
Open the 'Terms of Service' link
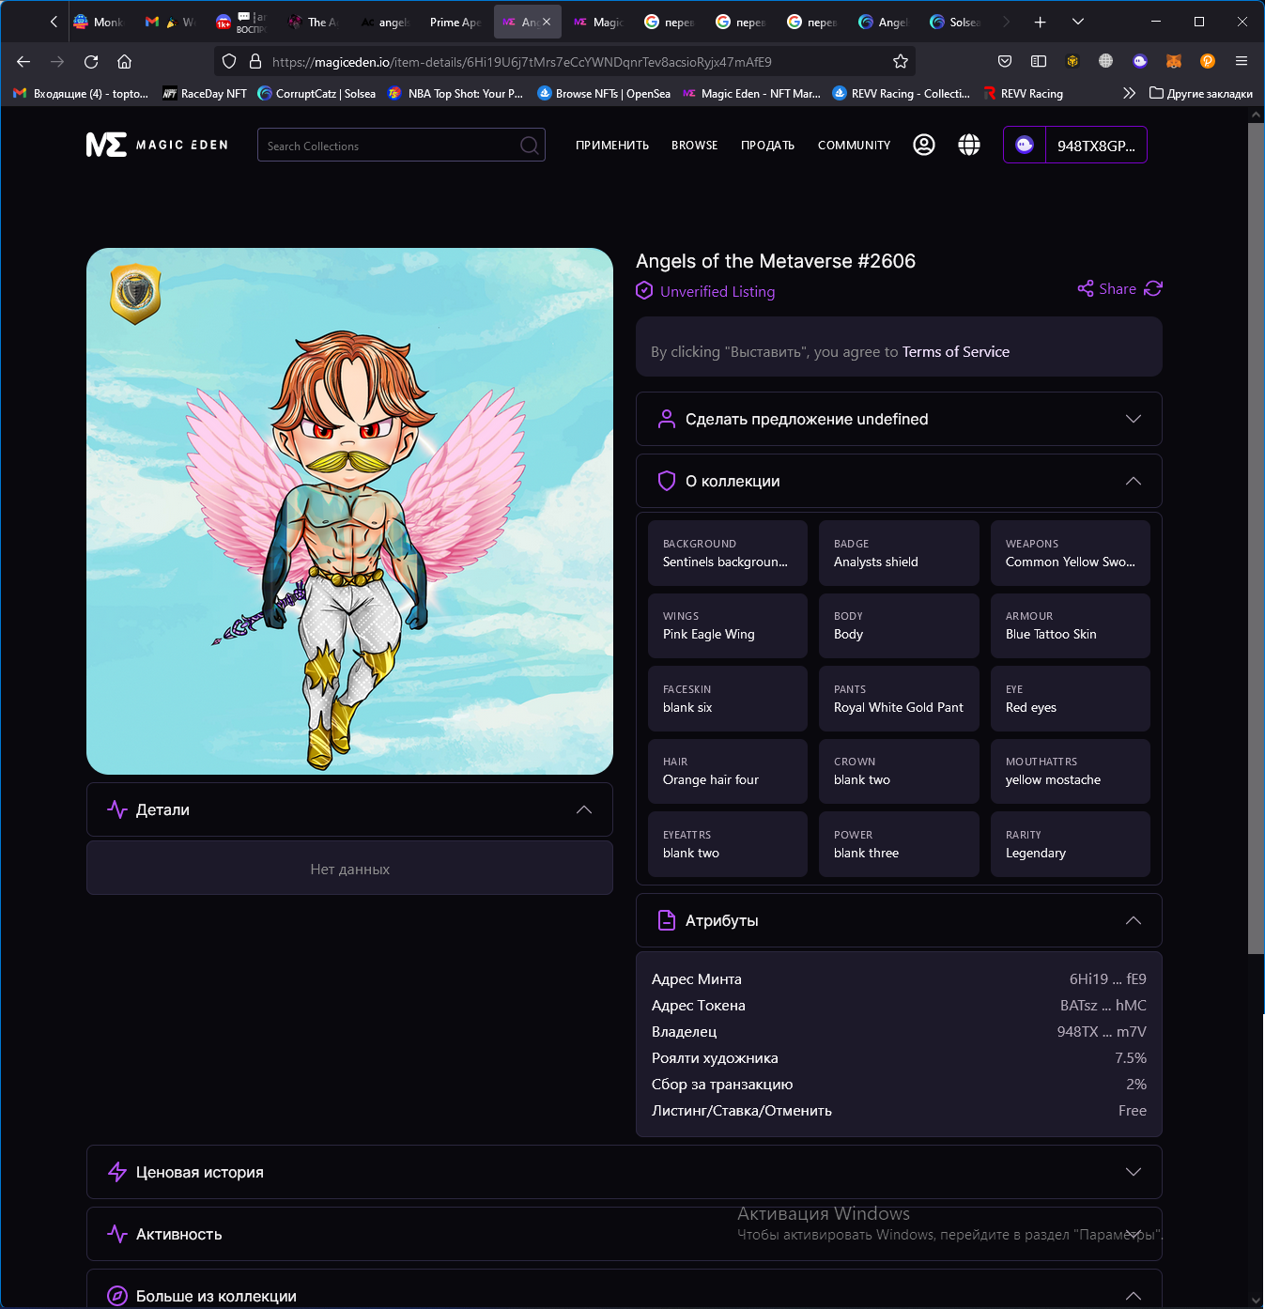(x=956, y=352)
